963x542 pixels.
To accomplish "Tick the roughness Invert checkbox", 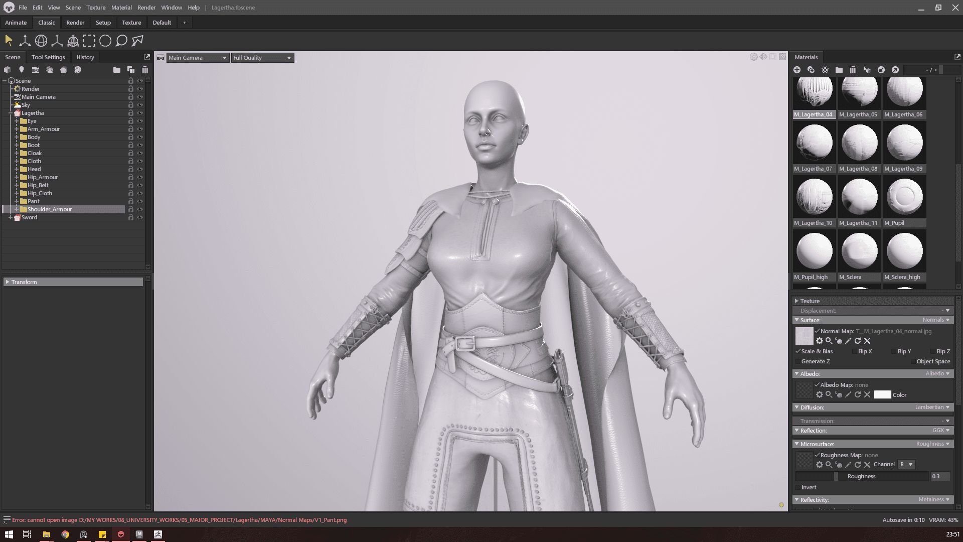I will pyautogui.click(x=798, y=487).
